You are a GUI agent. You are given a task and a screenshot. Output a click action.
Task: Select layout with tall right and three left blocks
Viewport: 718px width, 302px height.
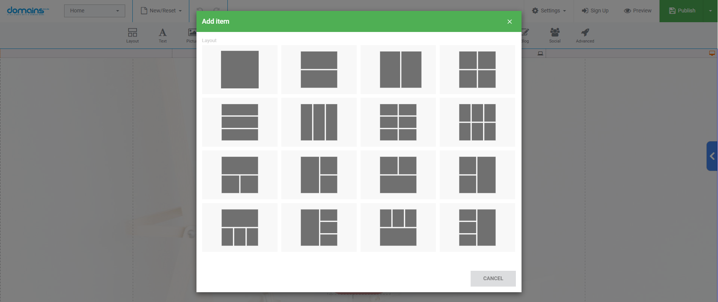tap(477, 228)
